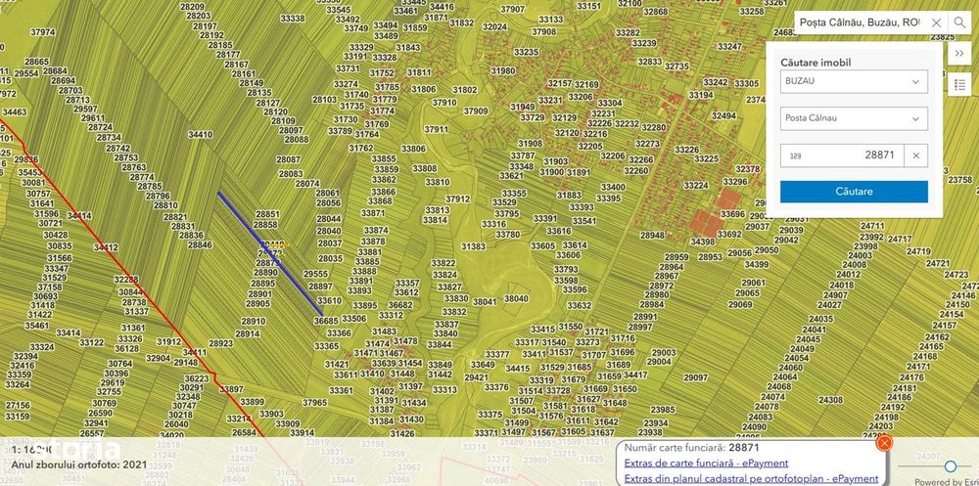This screenshot has height=486, width=979.
Task: Adjust the transparency slider handle
Action: [x=951, y=466]
